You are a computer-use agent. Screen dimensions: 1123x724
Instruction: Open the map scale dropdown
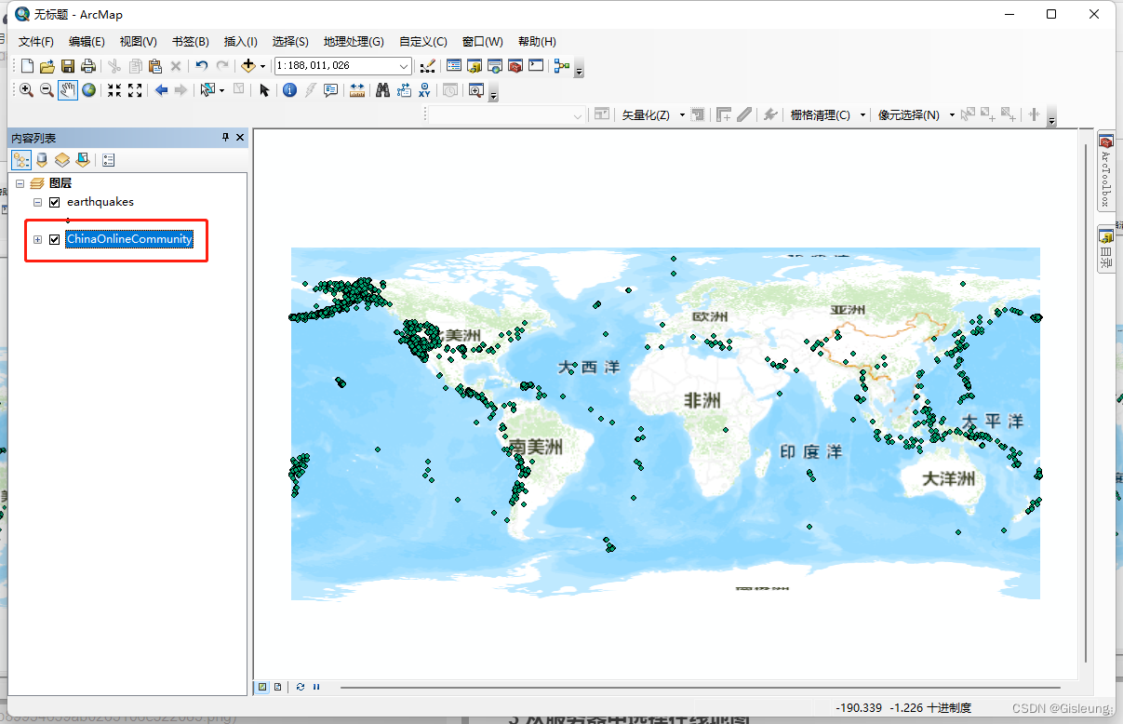[404, 66]
